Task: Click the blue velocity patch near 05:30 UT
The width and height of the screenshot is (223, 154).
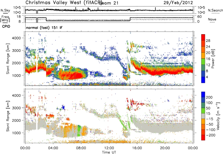Action: click(63, 107)
